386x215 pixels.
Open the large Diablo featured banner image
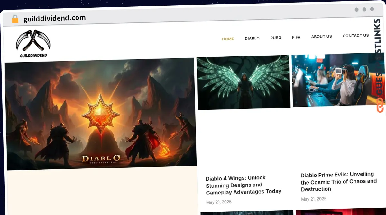[x=100, y=114]
